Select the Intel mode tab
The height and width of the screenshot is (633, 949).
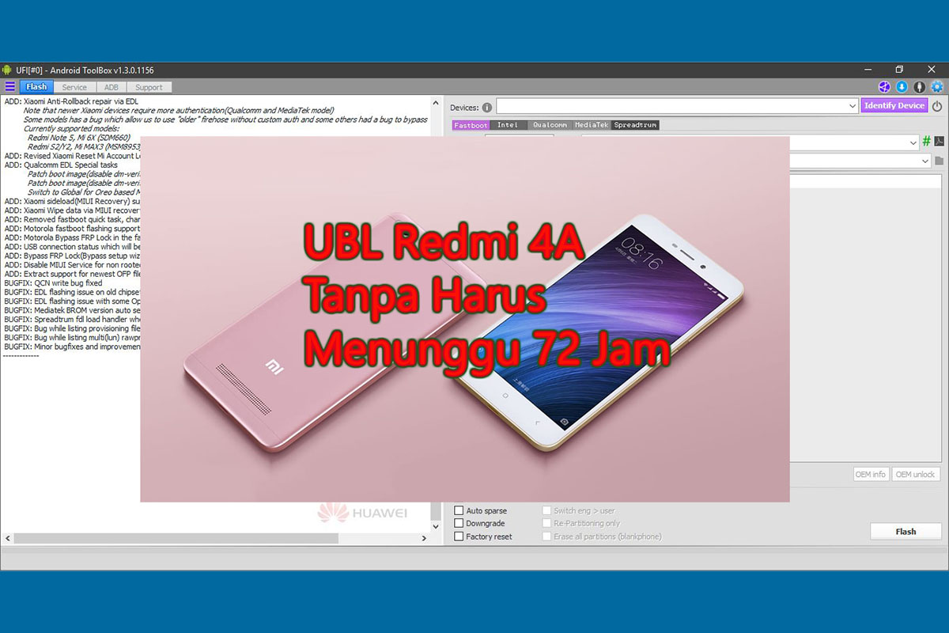pyautogui.click(x=508, y=125)
